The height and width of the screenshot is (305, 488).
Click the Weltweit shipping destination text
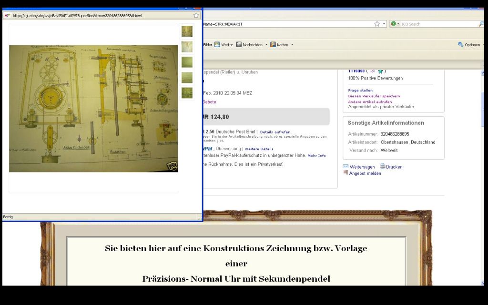389,150
